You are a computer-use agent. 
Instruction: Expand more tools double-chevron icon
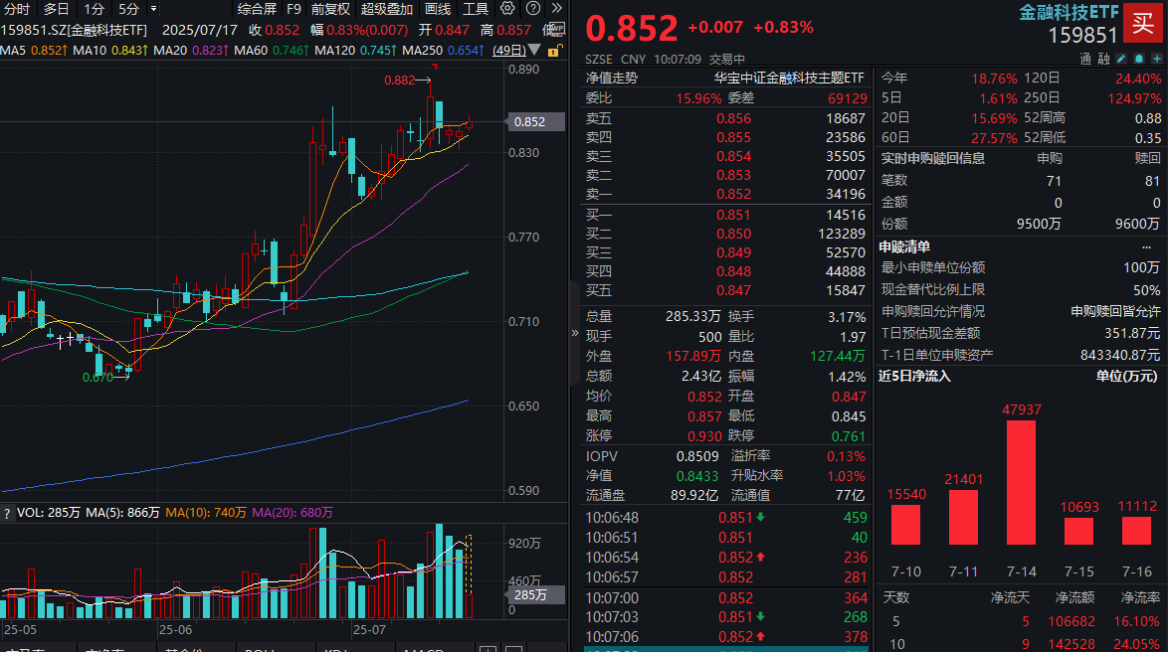pyautogui.click(x=556, y=8)
